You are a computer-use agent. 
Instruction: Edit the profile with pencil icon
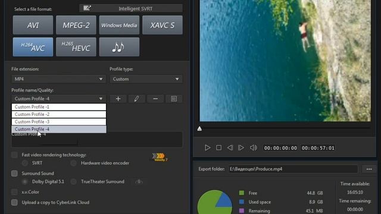[136, 99]
